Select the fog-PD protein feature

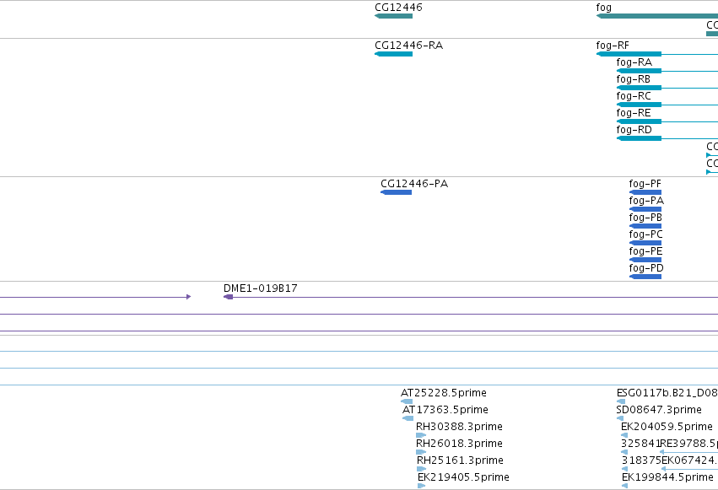[645, 277]
